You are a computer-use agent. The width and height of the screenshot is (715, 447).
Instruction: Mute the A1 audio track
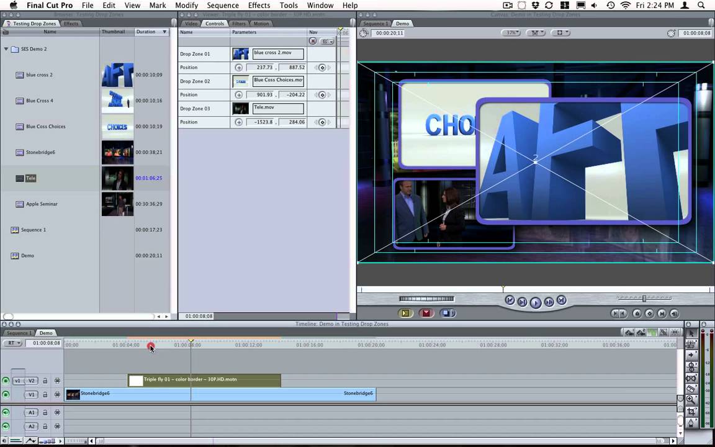pos(6,412)
